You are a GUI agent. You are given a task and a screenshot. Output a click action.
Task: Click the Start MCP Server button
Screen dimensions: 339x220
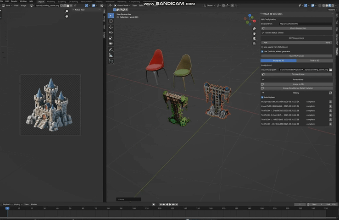pos(296,56)
